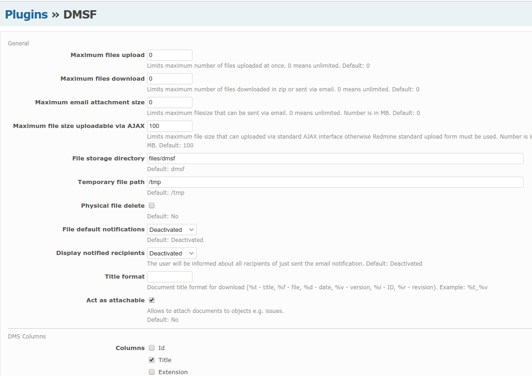The width and height of the screenshot is (532, 376).
Task: Enable the Extension column checkbox
Action: click(x=151, y=371)
